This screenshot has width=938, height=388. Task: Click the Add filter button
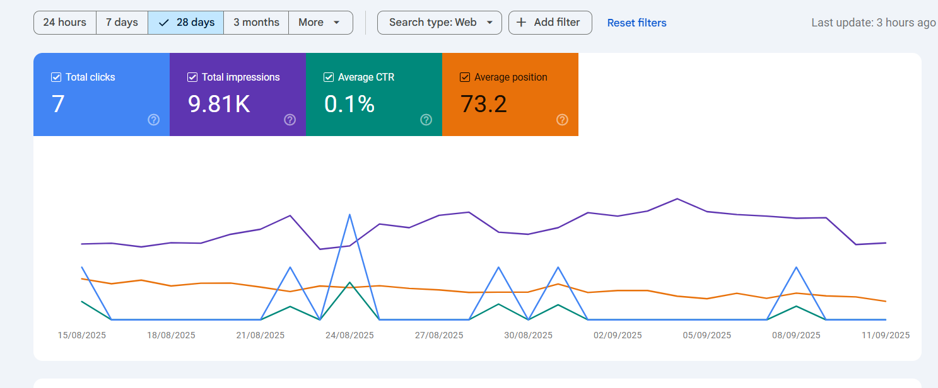pyautogui.click(x=550, y=23)
